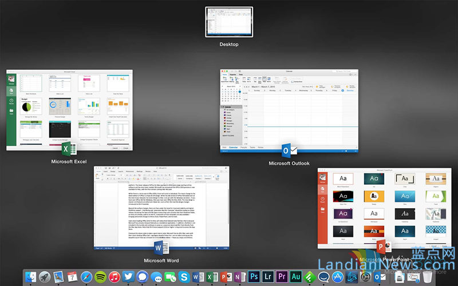Screen dimensions: 458x286
Task: Click Recent clock icon in PowerPoint sidebar
Action: click(322, 200)
